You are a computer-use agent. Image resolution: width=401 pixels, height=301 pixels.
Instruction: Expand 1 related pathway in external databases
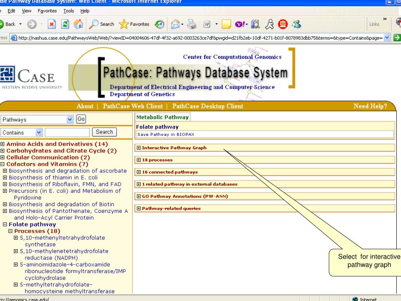(x=139, y=184)
